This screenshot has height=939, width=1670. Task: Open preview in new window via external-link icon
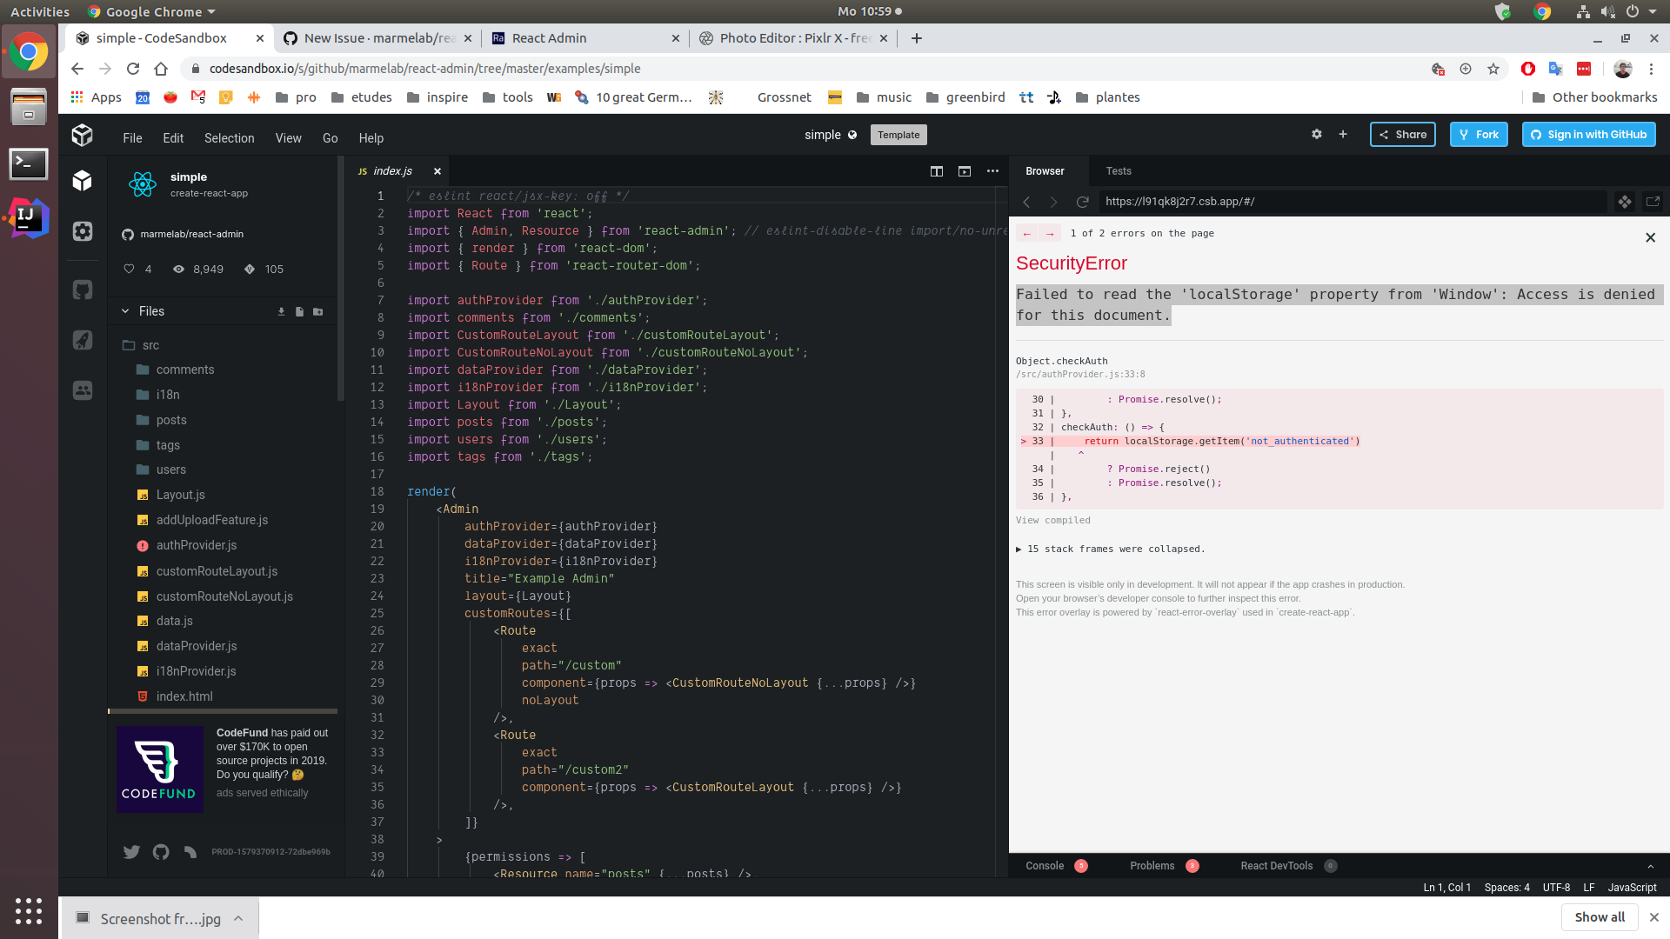1653,202
